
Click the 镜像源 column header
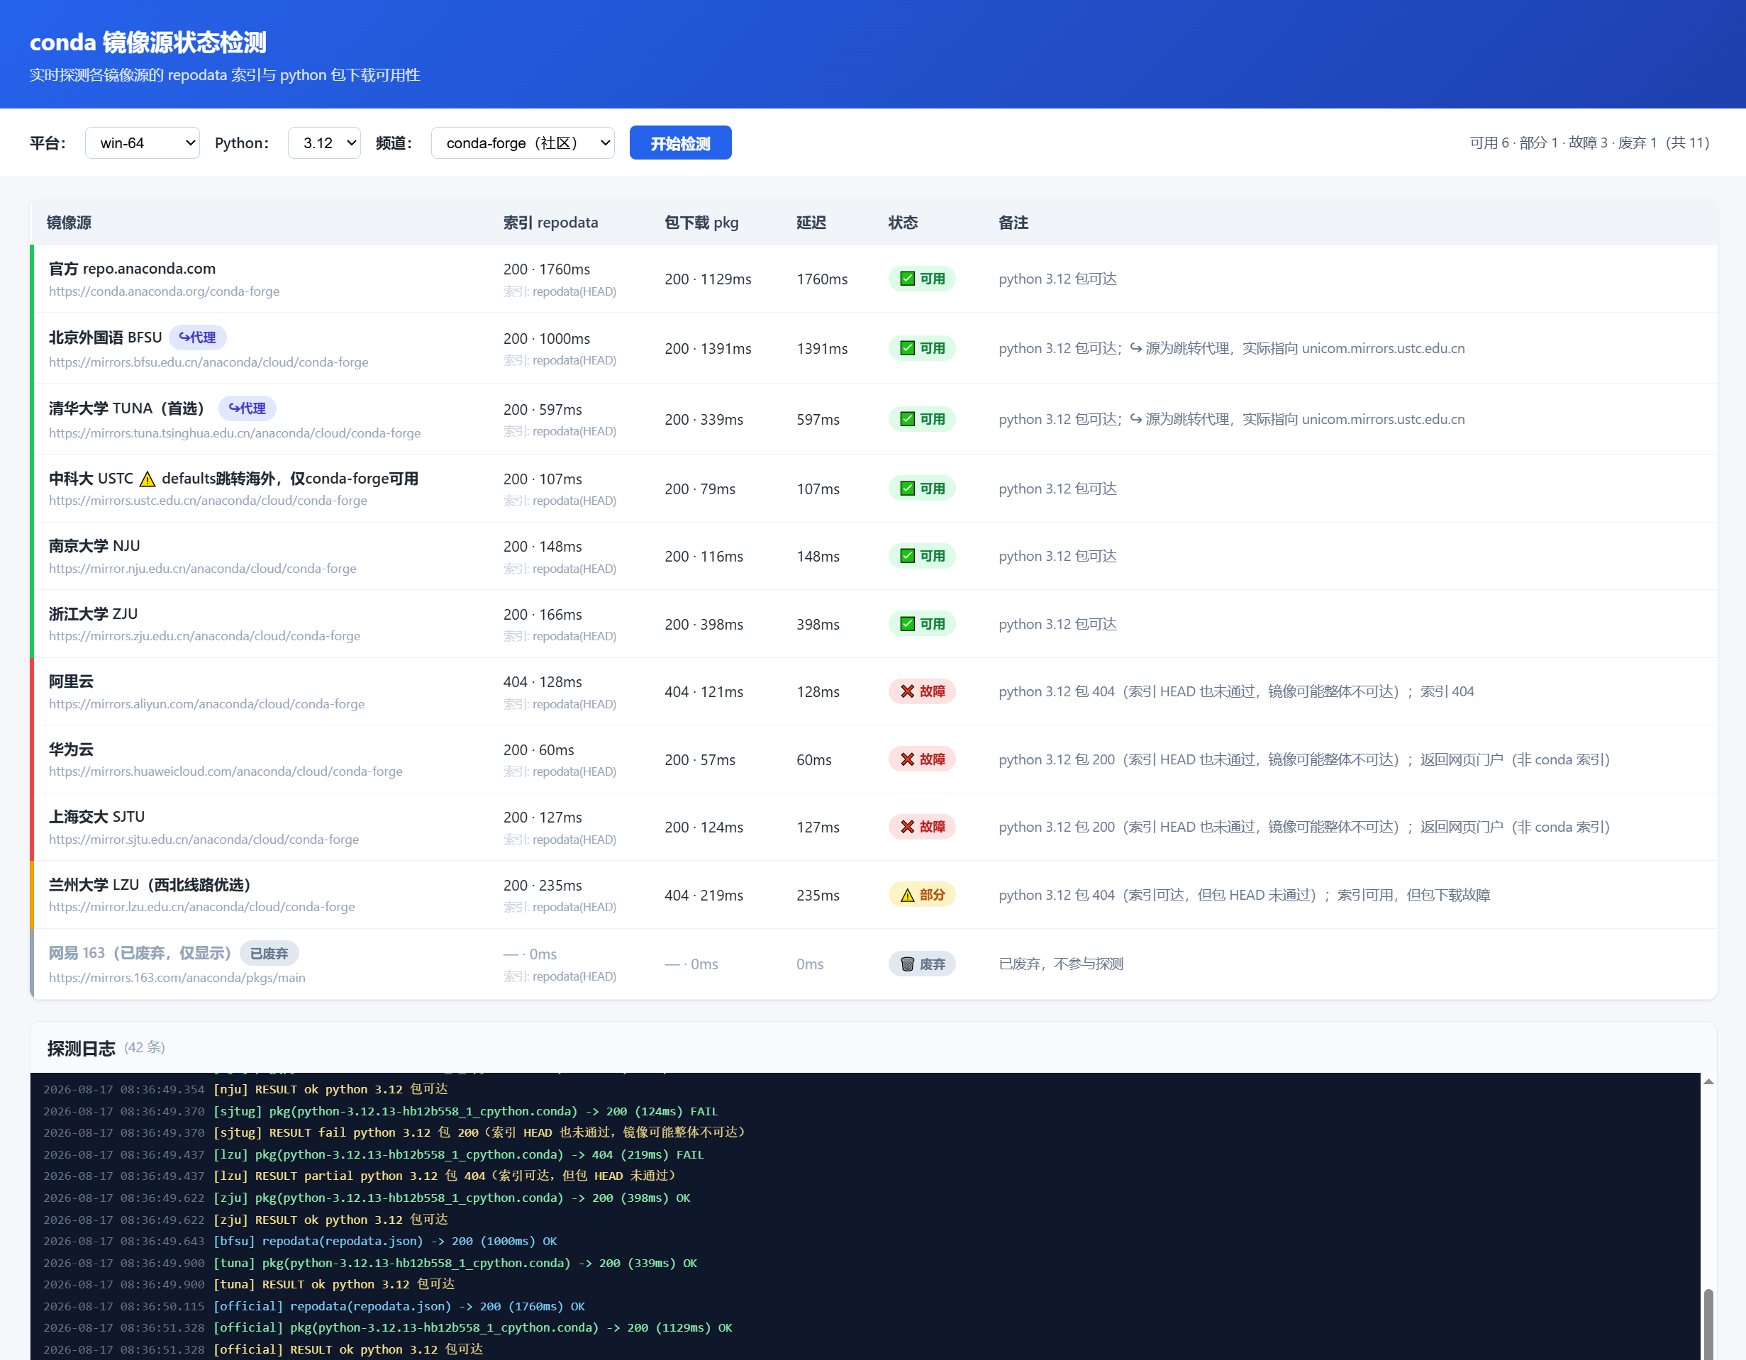tap(69, 223)
